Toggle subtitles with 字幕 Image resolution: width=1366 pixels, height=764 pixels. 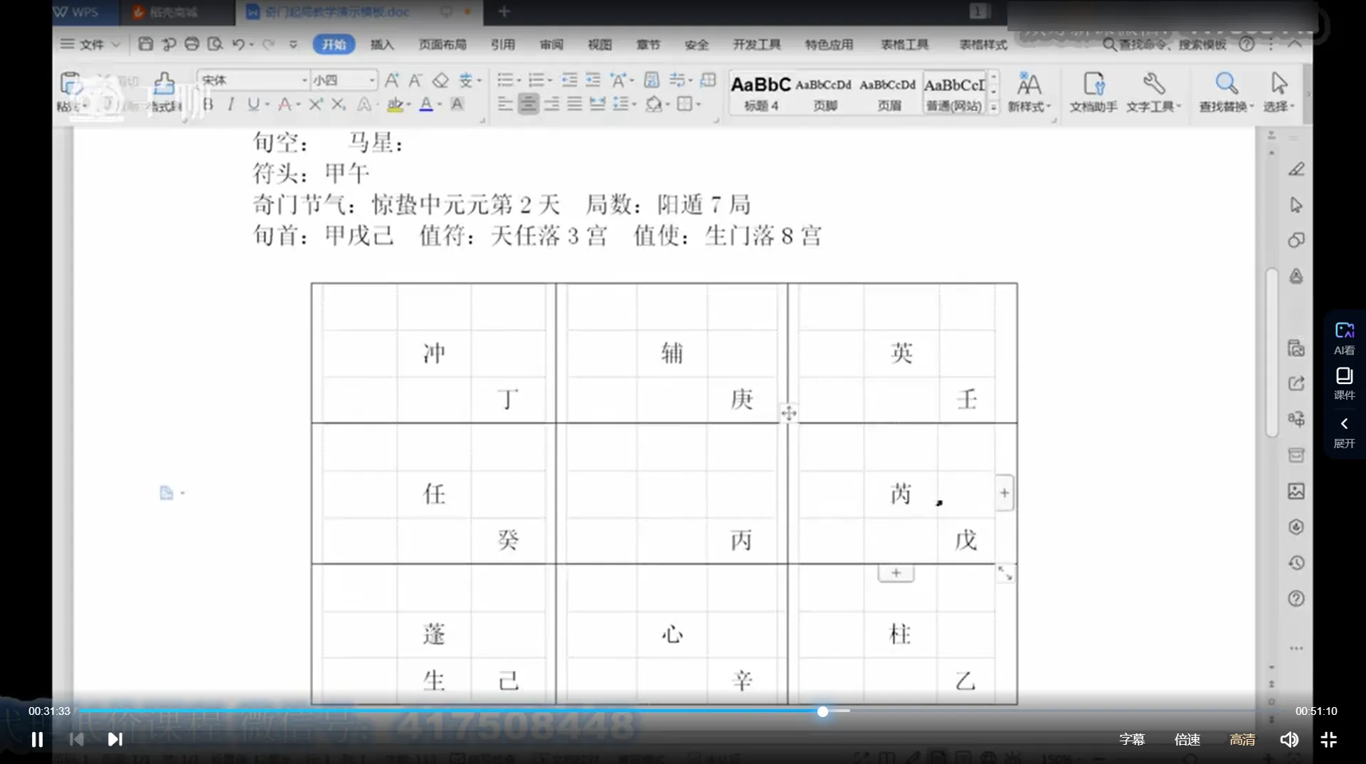click(x=1132, y=740)
